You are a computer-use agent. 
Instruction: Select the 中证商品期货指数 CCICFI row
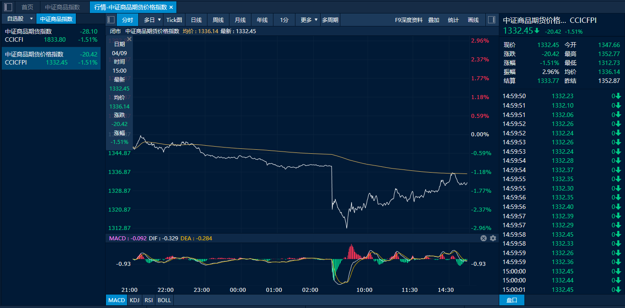point(51,35)
